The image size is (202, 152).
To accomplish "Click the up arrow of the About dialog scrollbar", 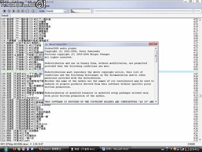I will (x=156, y=48).
